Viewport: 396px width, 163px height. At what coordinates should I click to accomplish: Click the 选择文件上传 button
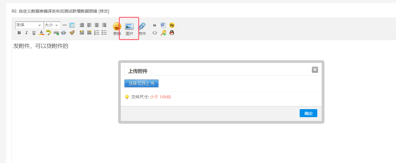[x=141, y=83]
